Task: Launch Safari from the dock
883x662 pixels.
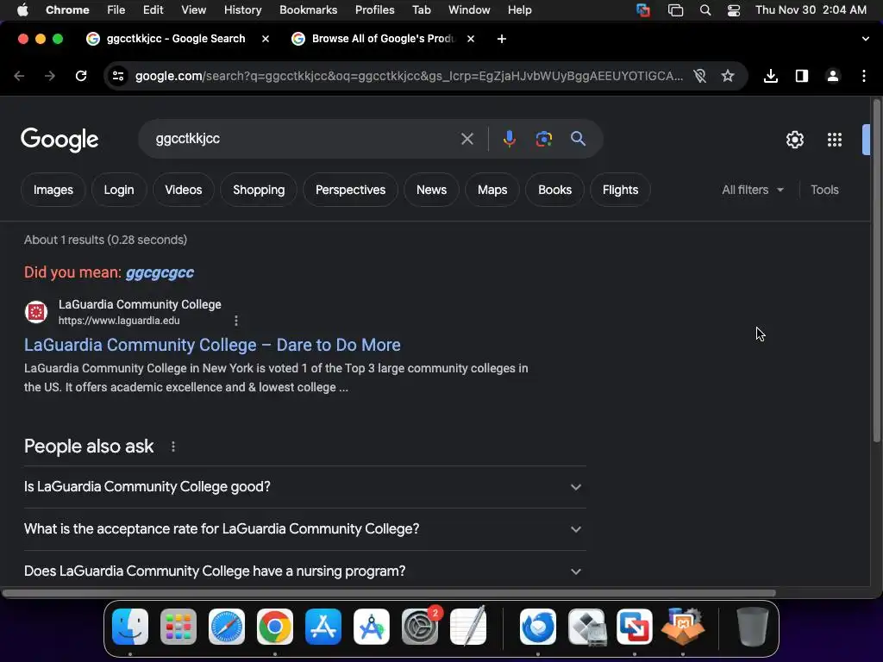Action: click(227, 627)
